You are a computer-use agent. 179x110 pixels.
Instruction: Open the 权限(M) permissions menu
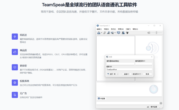[121, 29]
